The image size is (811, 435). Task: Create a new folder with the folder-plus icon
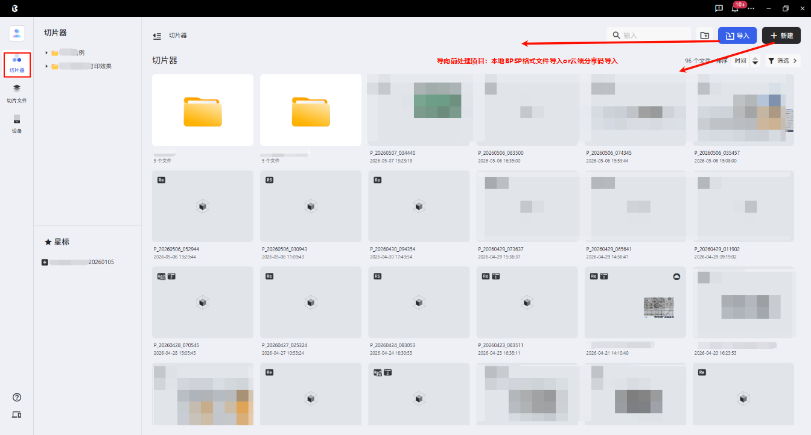704,36
